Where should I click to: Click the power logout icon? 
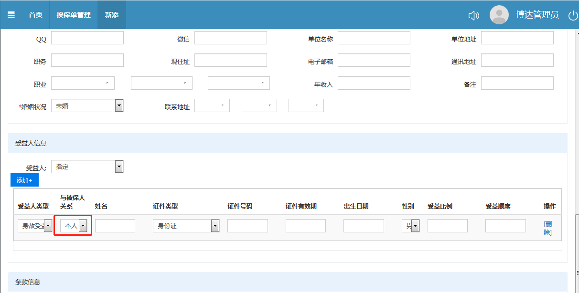coord(573,15)
